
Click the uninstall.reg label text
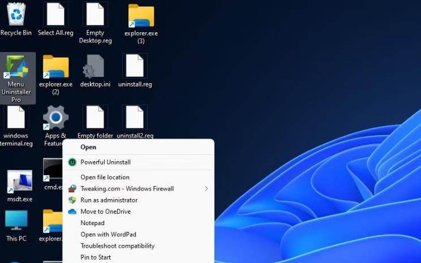pos(135,84)
